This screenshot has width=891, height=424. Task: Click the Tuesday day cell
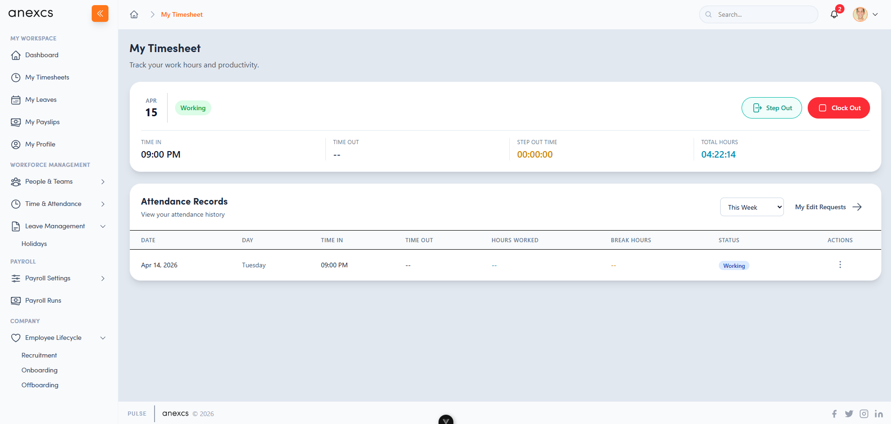pyautogui.click(x=254, y=265)
